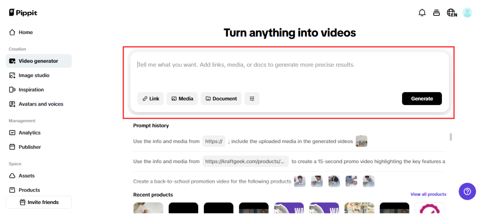Change language via globe EN icon
This screenshot has width=490, height=214.
click(451, 13)
